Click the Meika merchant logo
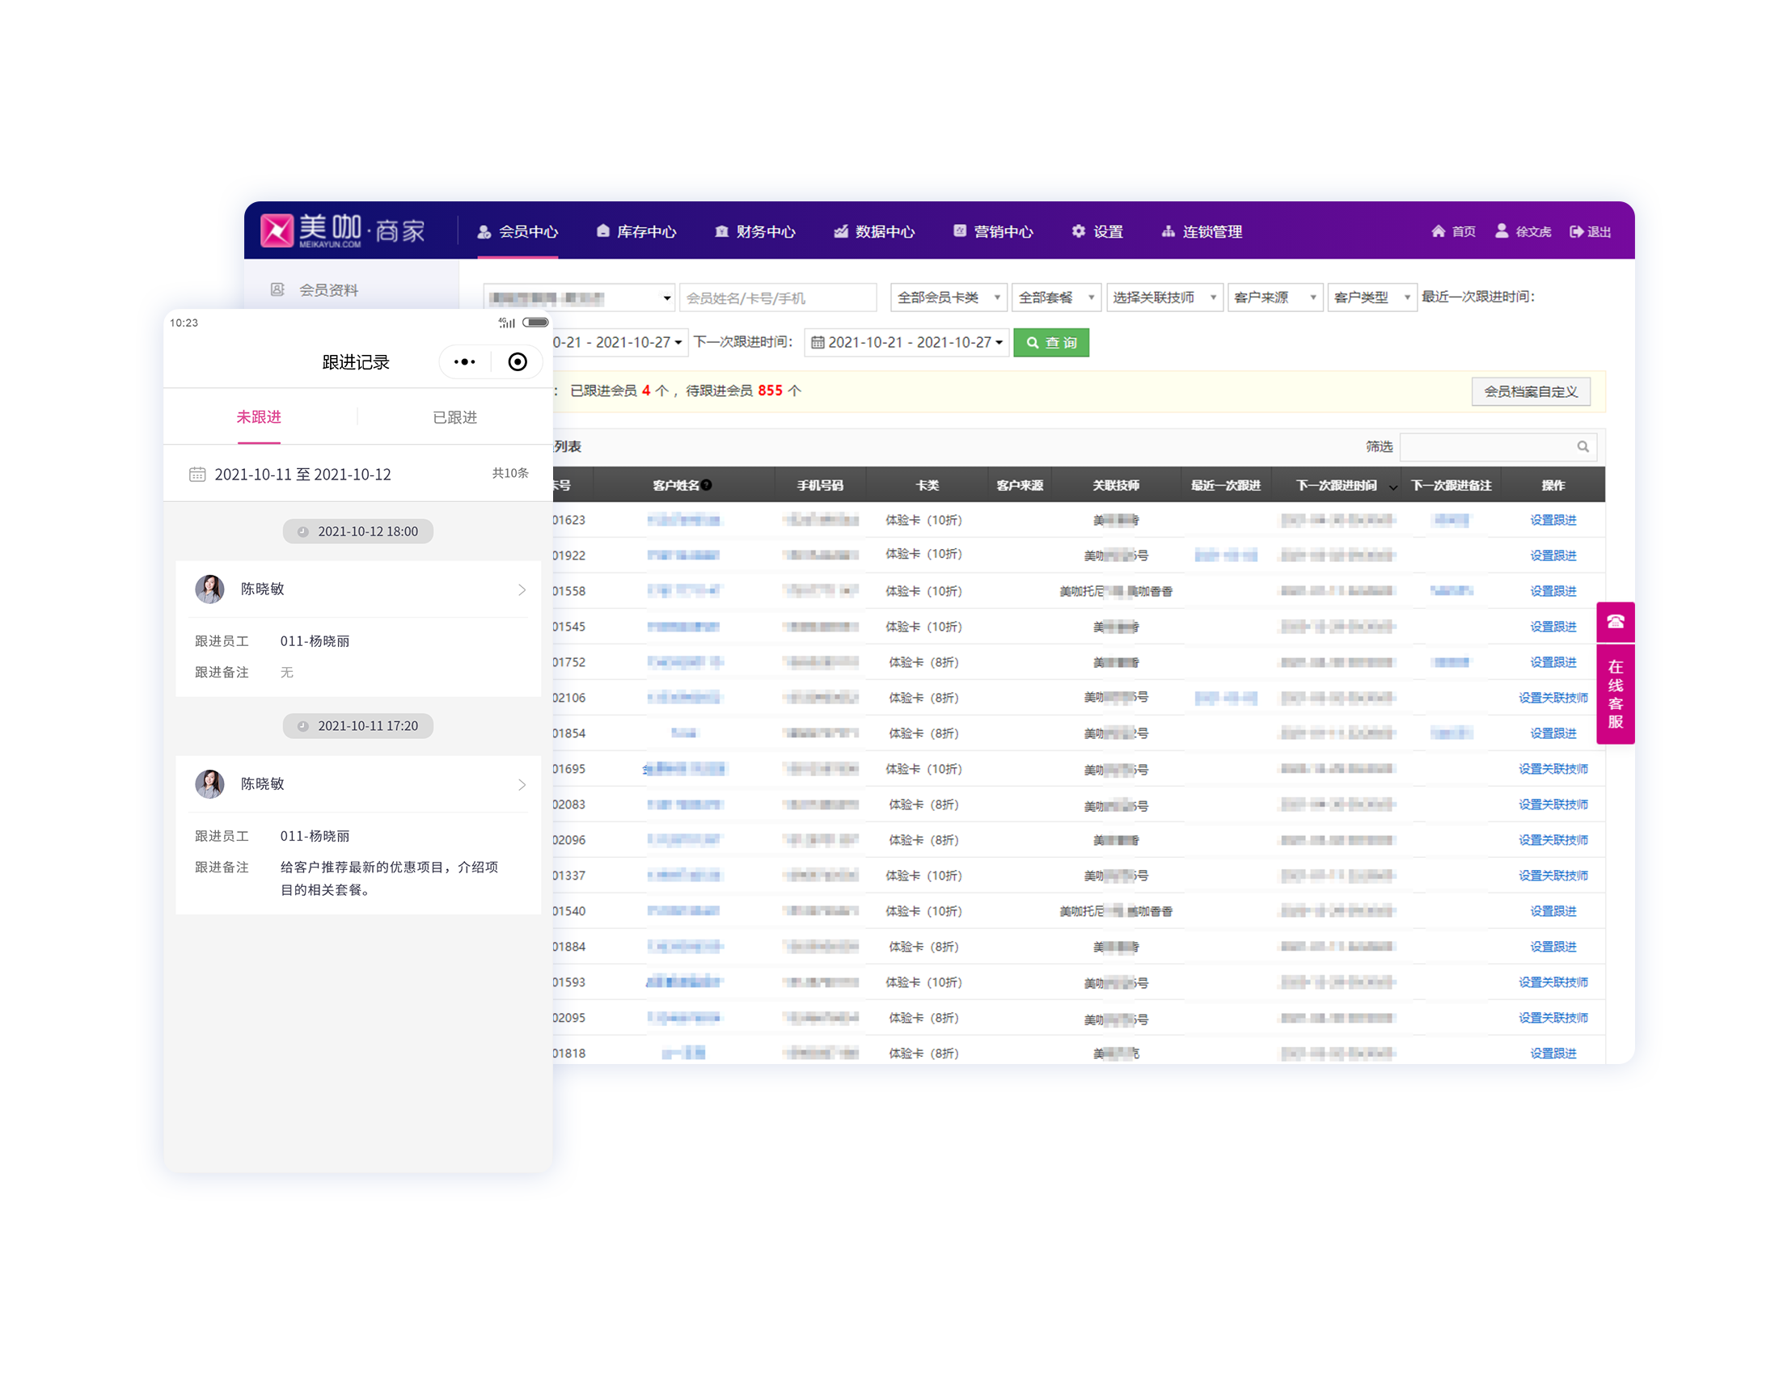The height and width of the screenshot is (1385, 1779). (x=343, y=230)
